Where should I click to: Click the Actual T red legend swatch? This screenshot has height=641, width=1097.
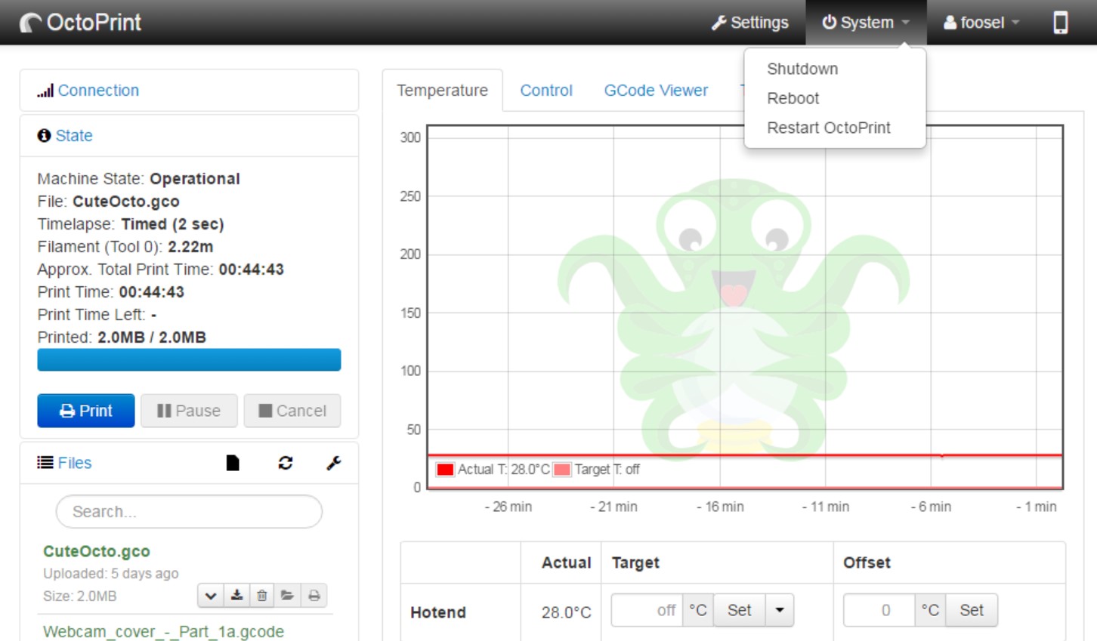[445, 470]
